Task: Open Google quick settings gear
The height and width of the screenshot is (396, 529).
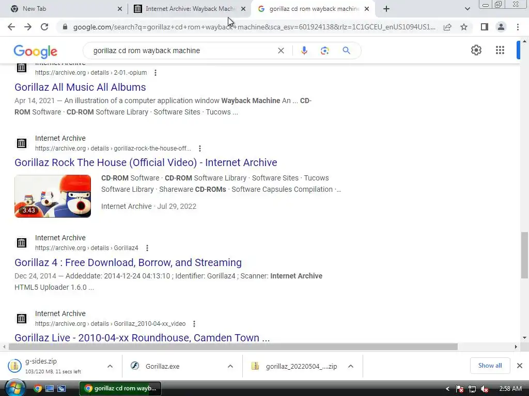Action: 476,50
